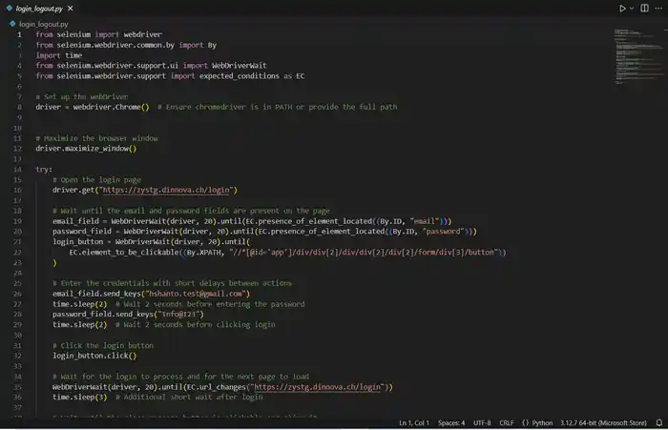Click 'from selenium import webdriver' line

point(99,34)
